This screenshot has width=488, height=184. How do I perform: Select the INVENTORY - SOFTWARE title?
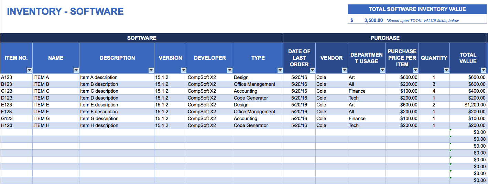(x=65, y=11)
